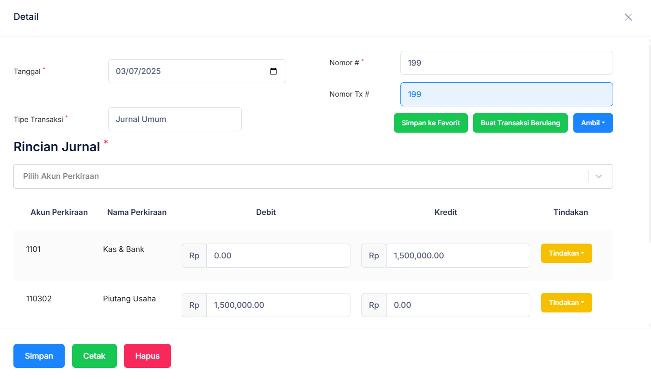Delete the journal with Hapus
Viewport: 651px width, 379px height.
tap(147, 356)
